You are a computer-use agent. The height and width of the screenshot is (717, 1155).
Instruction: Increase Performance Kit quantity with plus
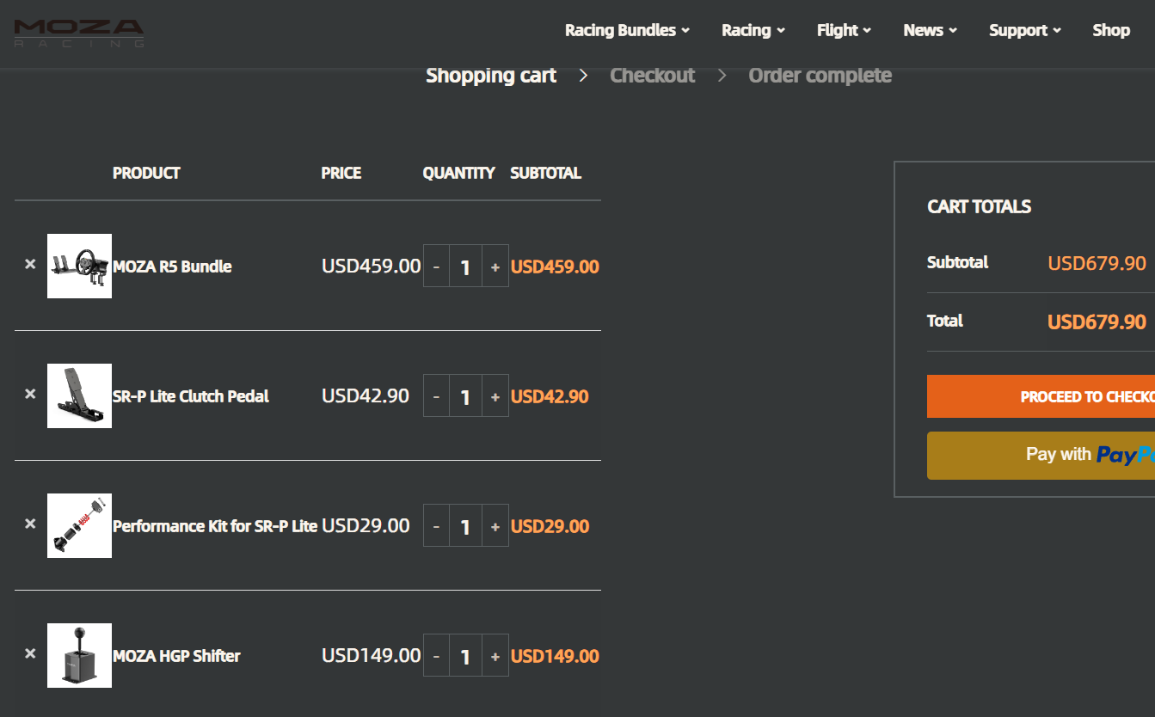point(495,526)
